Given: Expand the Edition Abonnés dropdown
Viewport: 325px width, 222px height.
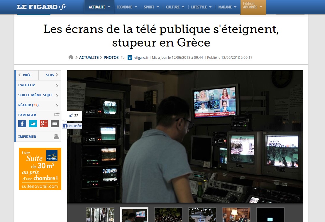Looking at the screenshot, I should (253, 7).
